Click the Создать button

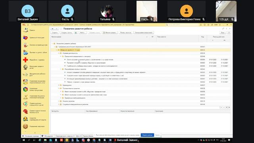click(55, 33)
